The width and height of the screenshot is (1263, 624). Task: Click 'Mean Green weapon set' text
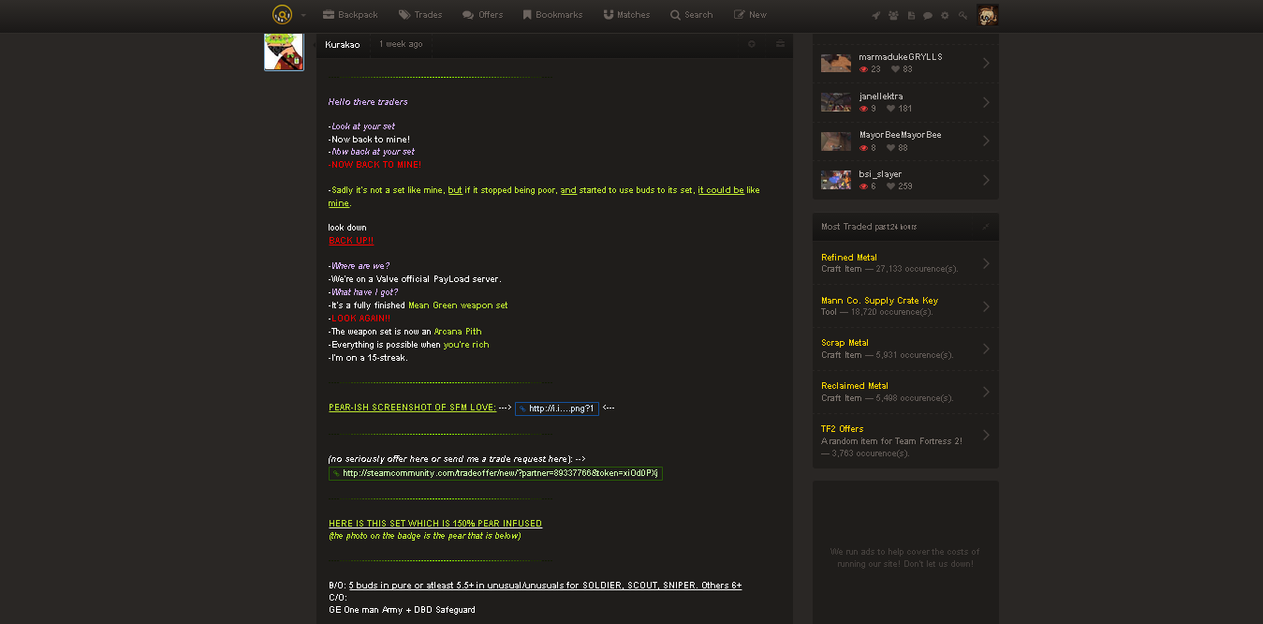coord(458,305)
